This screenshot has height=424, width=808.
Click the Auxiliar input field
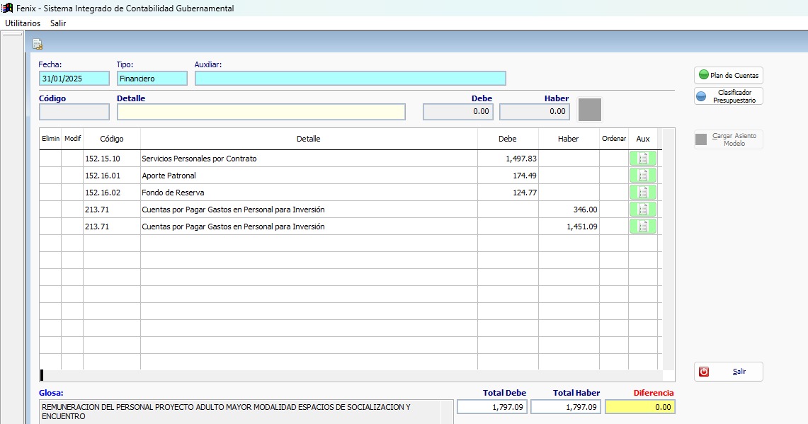coord(350,79)
